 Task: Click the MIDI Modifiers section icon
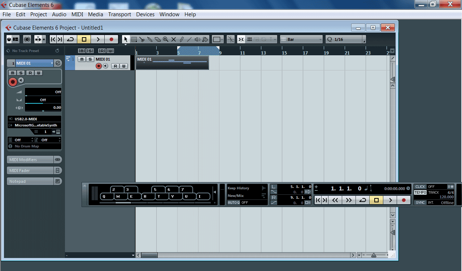57,159
